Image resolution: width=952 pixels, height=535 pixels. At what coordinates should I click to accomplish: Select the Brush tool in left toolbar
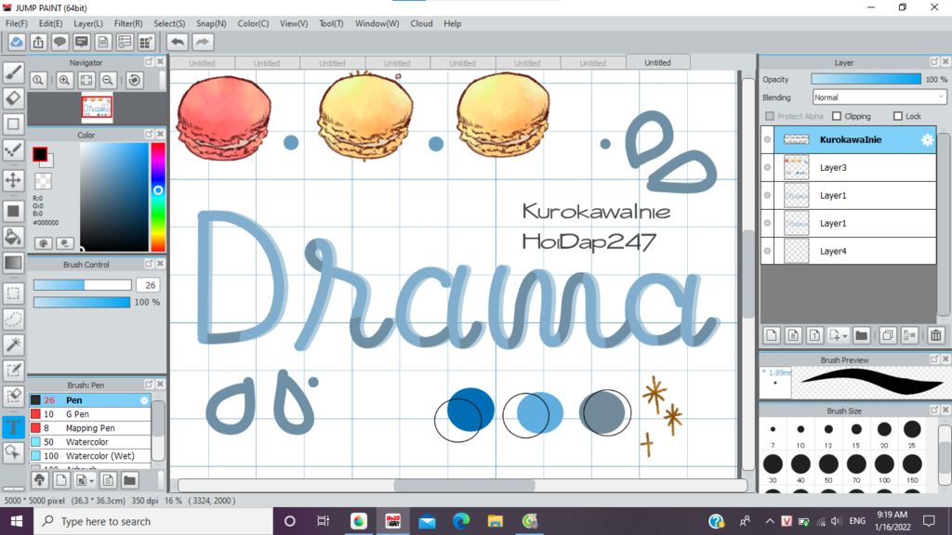pyautogui.click(x=13, y=72)
